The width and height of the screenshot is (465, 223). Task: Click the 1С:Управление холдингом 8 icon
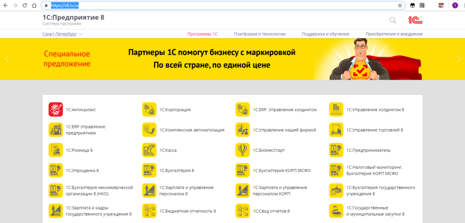pyautogui.click(x=336, y=109)
